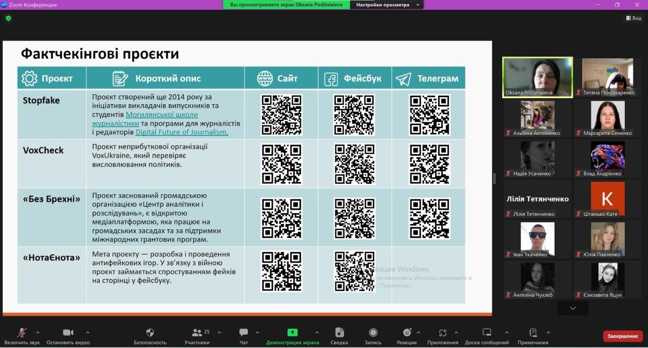Click Stopfake Telegram QR code
The height and width of the screenshot is (348, 648).
click(429, 114)
